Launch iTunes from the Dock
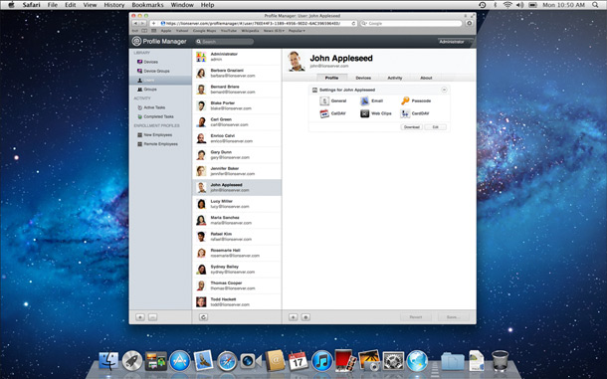This screenshot has width=607, height=379. click(x=322, y=361)
